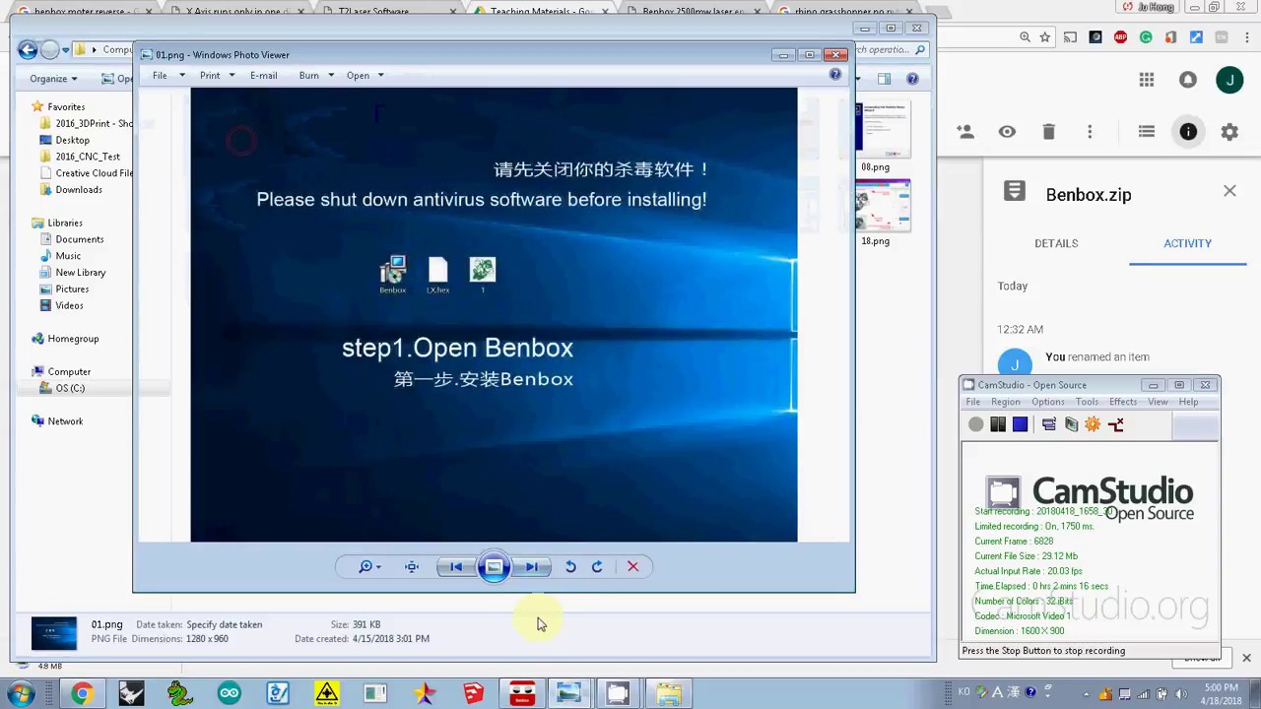1261x709 pixels.
Task: Click the taskbar clock showing 5:00 PM
Action: pyautogui.click(x=1219, y=693)
